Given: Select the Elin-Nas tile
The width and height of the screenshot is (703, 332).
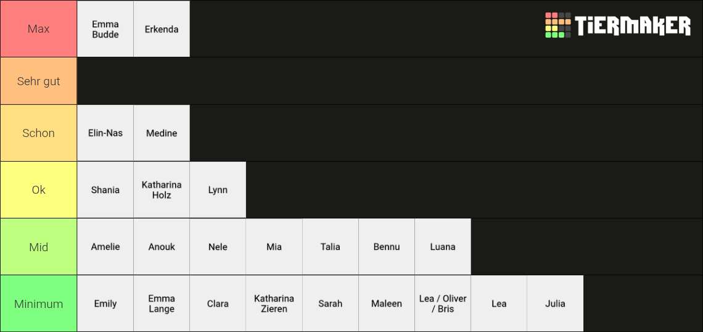Looking at the screenshot, I should coord(105,133).
